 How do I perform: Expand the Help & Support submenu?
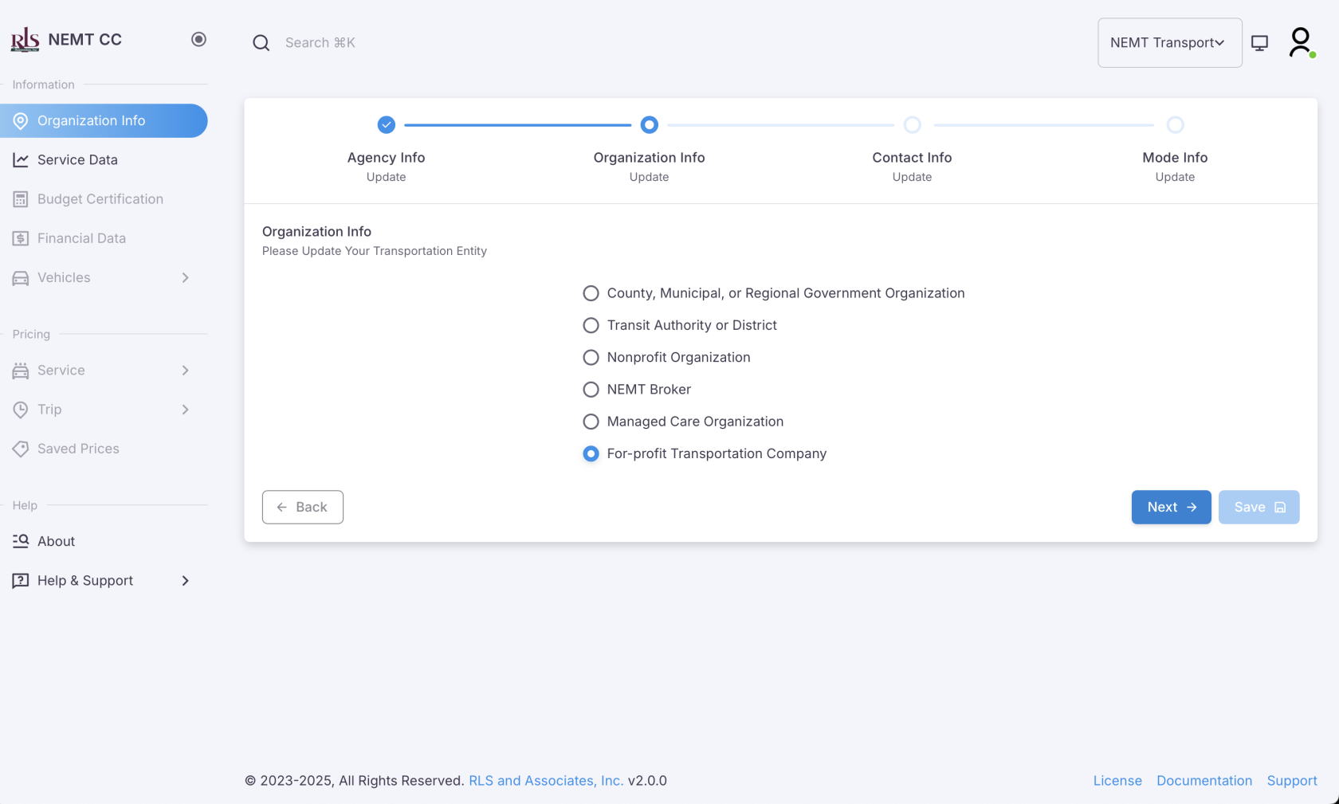[x=185, y=580]
